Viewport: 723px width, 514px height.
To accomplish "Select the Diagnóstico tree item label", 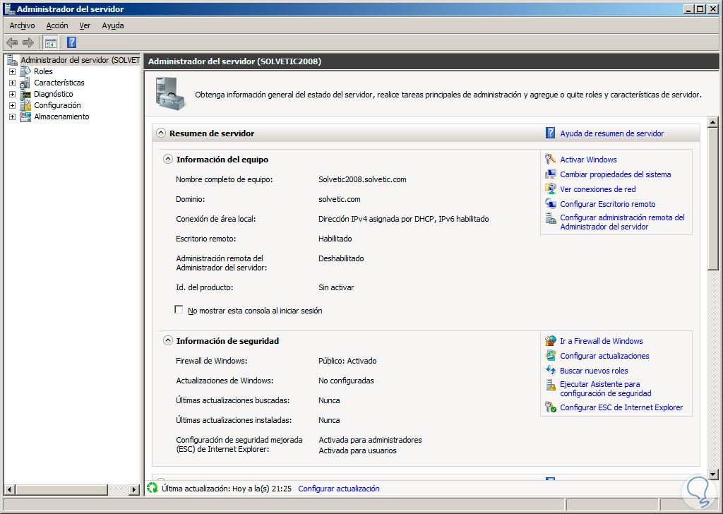I will pyautogui.click(x=54, y=94).
